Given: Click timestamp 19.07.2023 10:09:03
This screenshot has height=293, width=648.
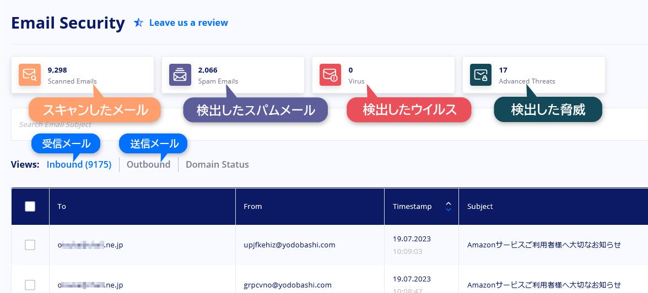Looking at the screenshot, I should (412, 245).
